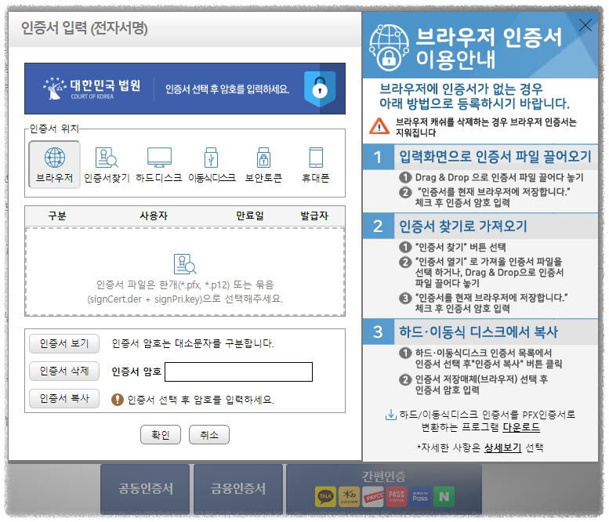Select 휴대폰 mobile phone location

click(316, 165)
